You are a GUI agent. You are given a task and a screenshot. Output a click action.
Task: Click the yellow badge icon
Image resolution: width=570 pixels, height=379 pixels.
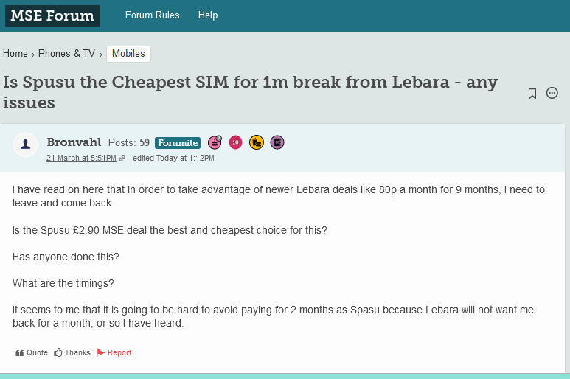pyautogui.click(x=256, y=142)
